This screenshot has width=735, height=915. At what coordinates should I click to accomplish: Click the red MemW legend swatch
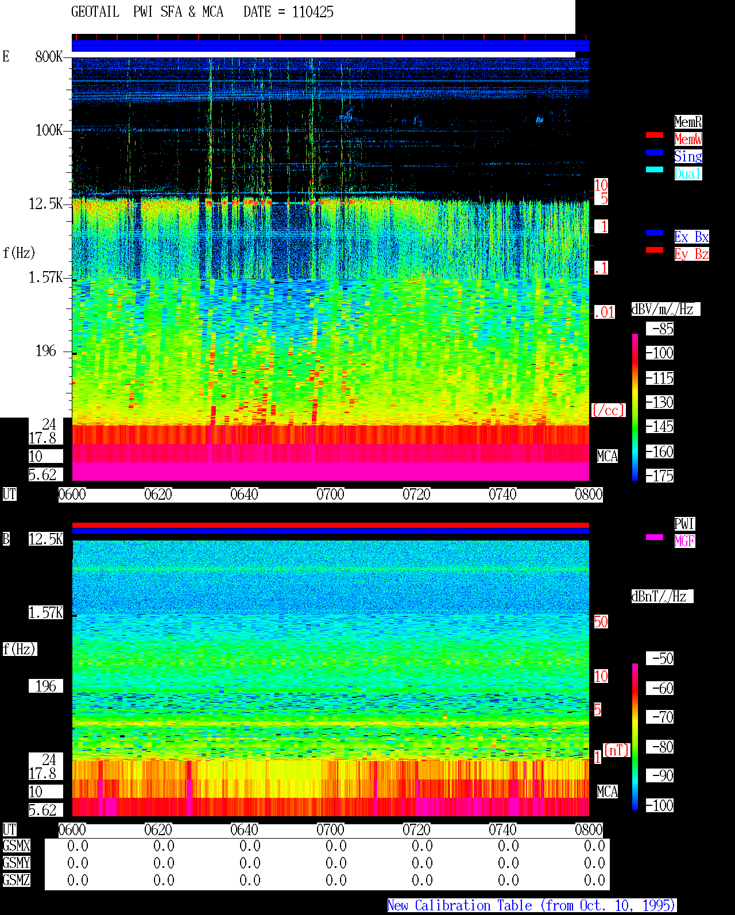655,135
